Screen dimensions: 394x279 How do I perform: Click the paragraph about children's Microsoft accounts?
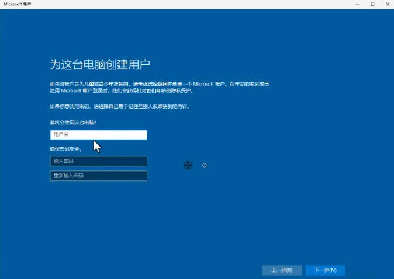click(159, 84)
